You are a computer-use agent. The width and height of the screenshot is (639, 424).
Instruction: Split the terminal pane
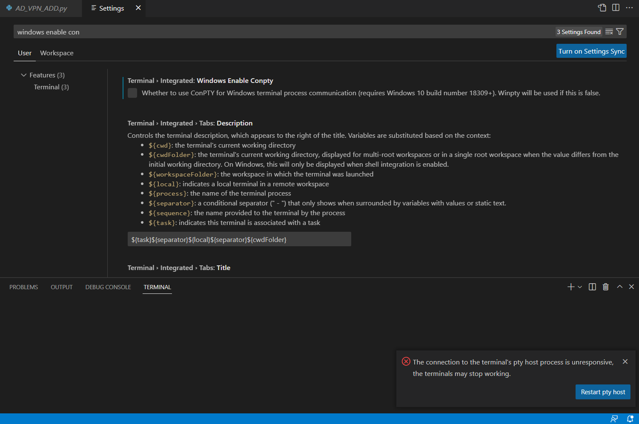592,287
